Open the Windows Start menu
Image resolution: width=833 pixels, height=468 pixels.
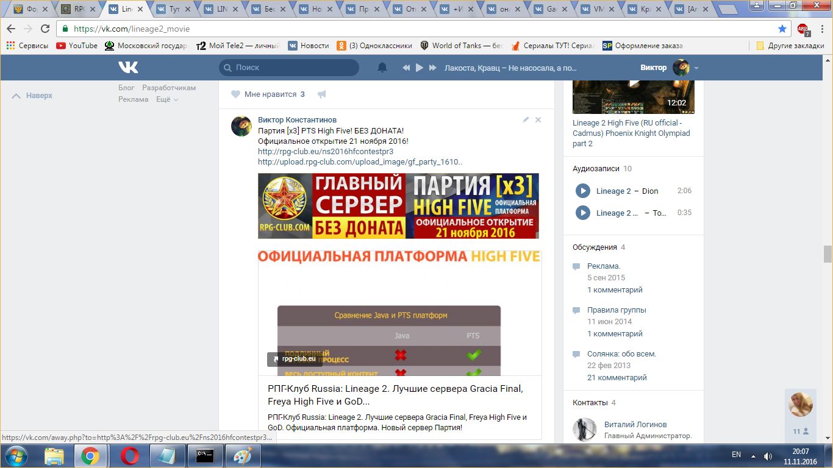pos(15,456)
